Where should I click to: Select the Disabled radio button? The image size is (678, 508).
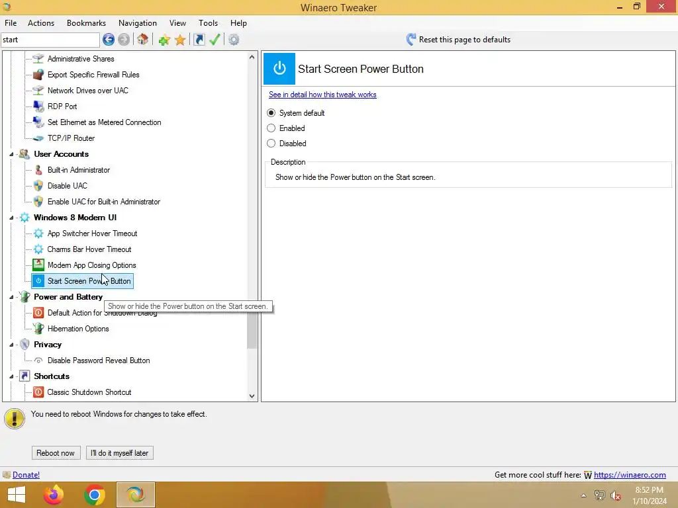pos(271,143)
